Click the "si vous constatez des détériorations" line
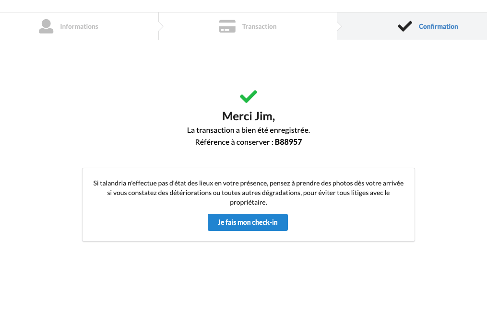Viewport: 487px width, 323px height. pyautogui.click(x=159, y=193)
